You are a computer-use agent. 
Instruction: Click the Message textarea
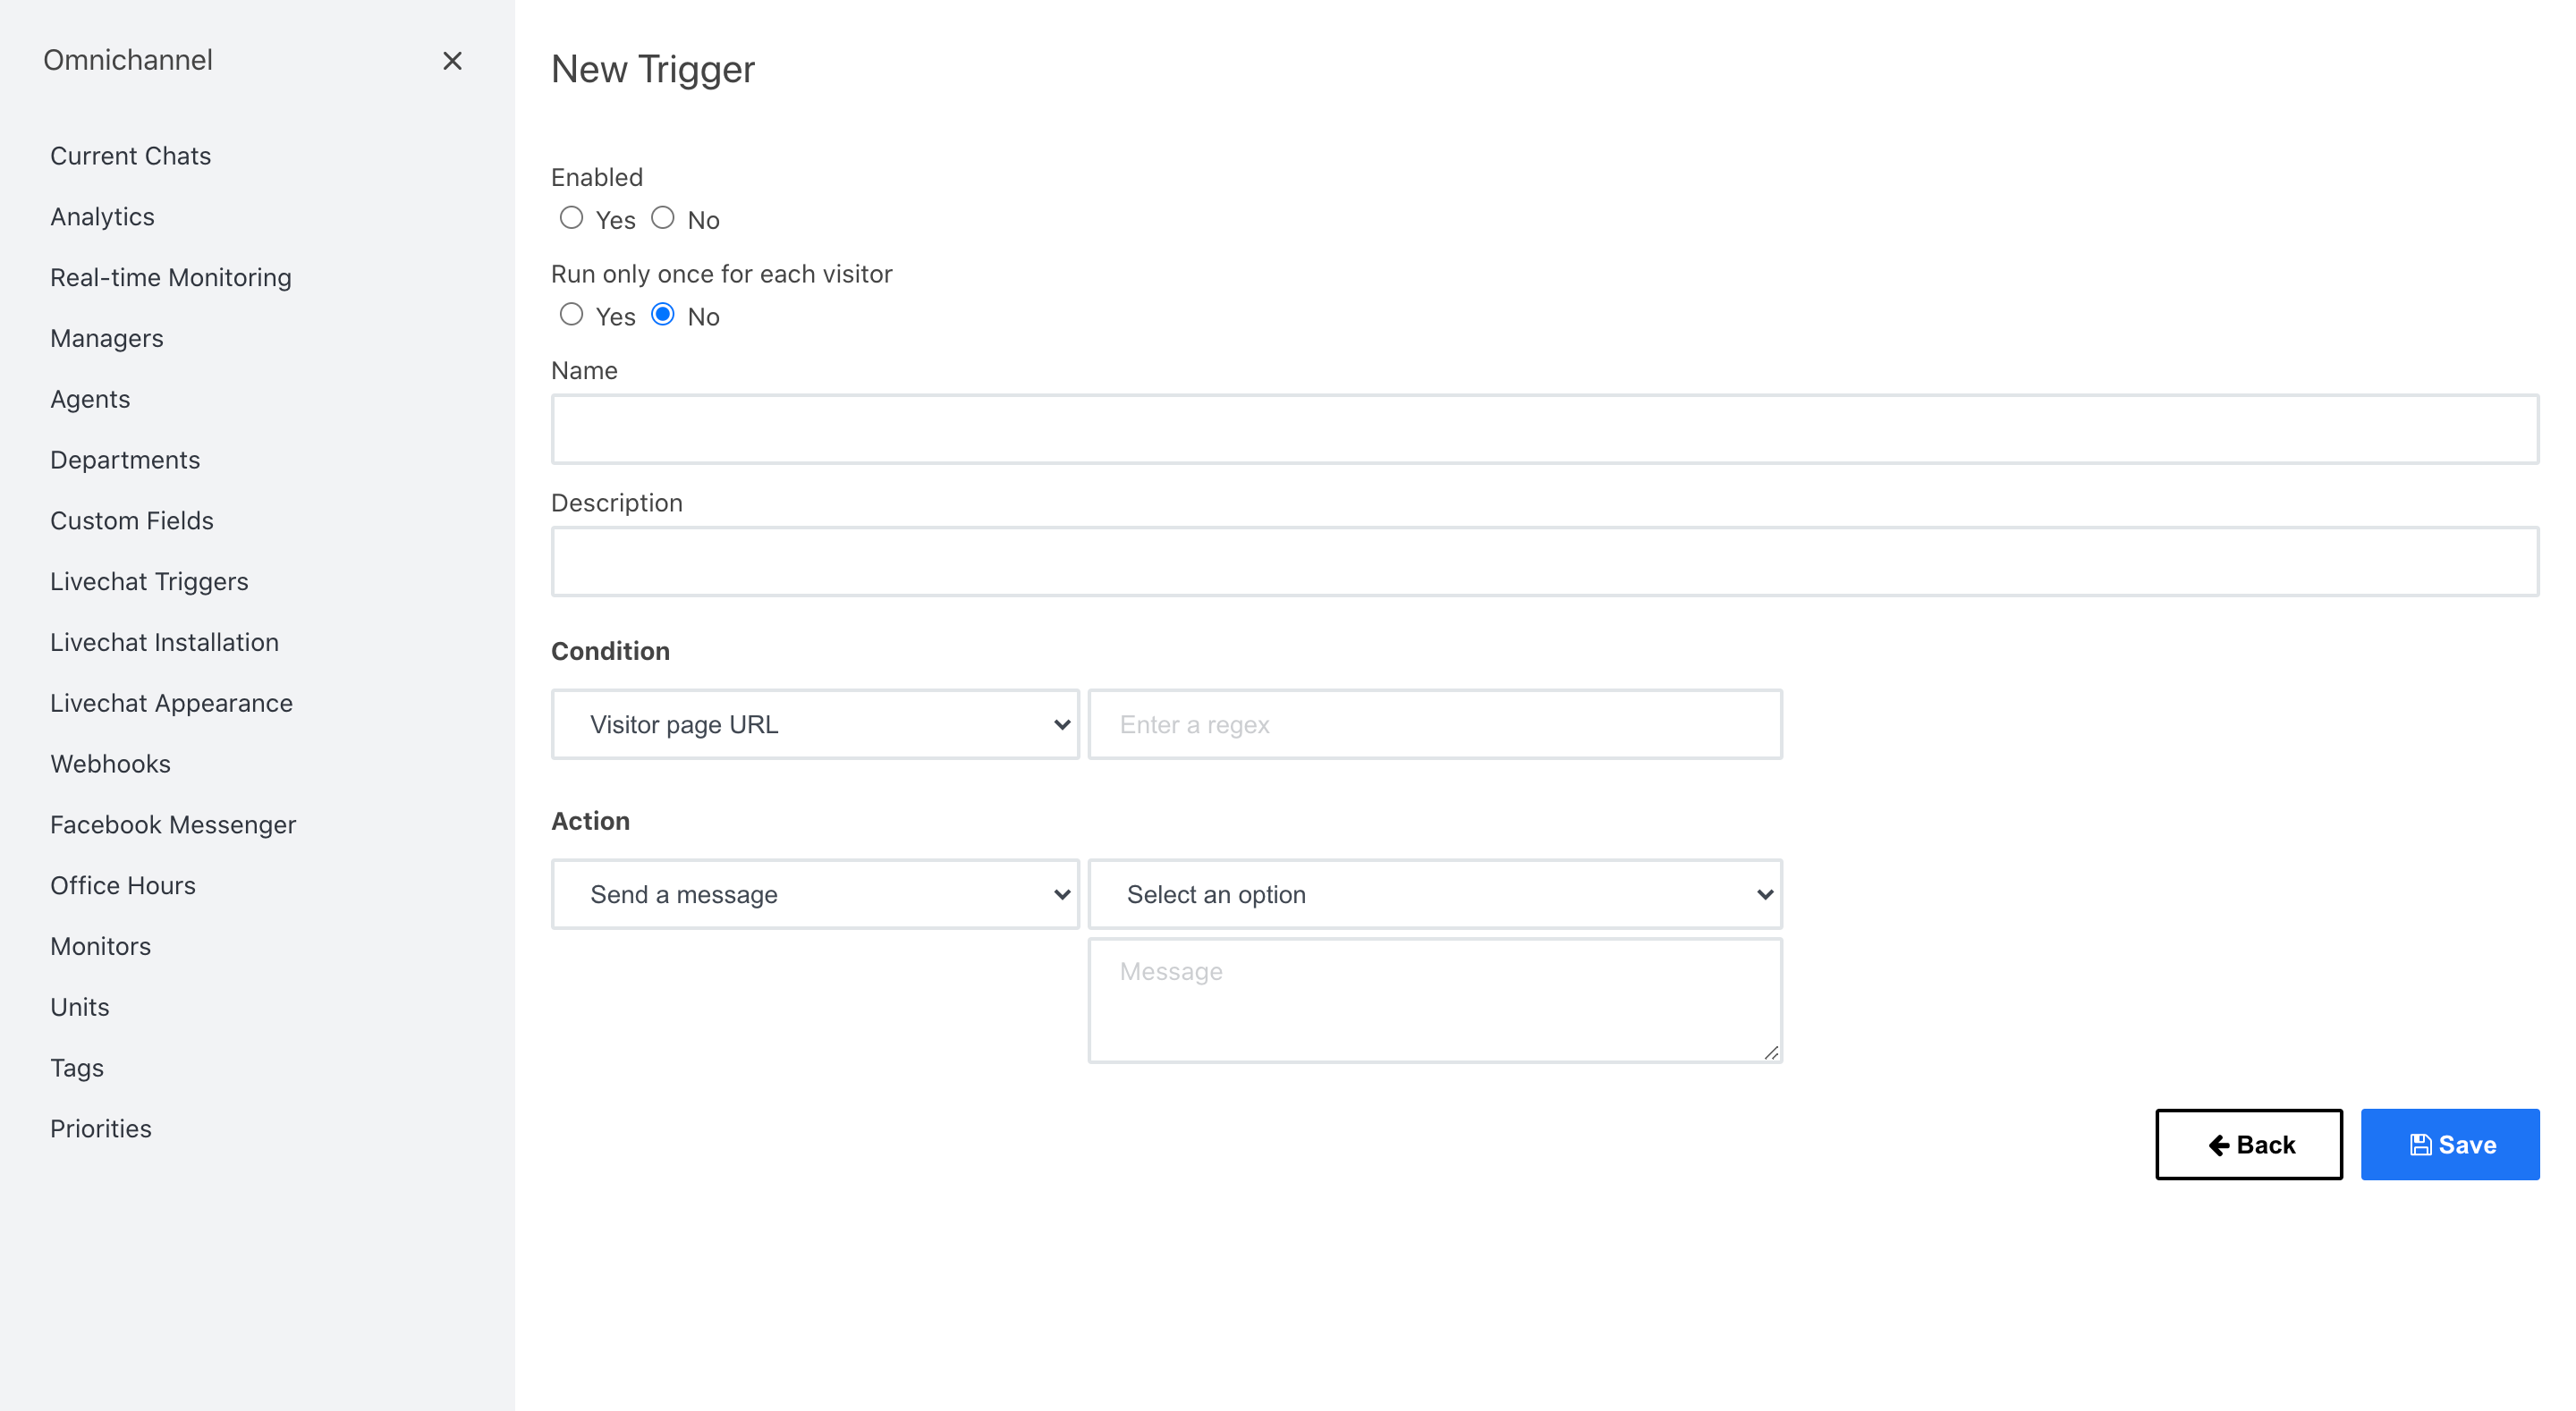tap(1435, 1000)
